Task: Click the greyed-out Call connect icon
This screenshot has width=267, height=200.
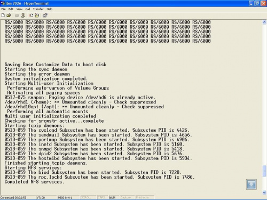Action: pos(17,15)
